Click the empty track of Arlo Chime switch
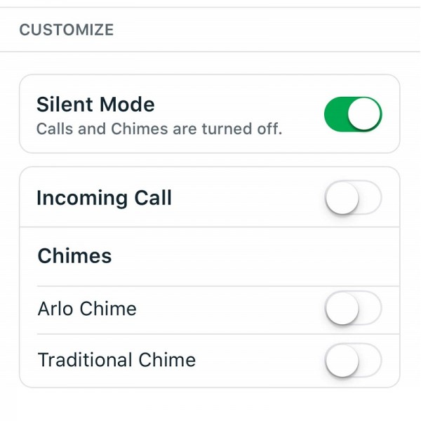Viewport: 421px width, 421px height. [x=370, y=308]
